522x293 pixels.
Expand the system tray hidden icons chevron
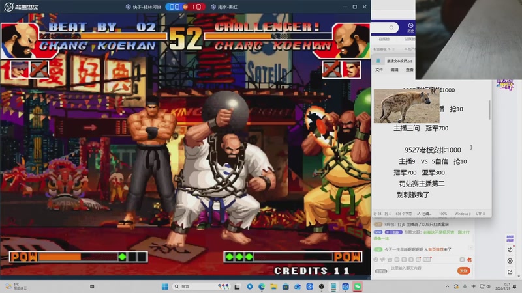click(448, 286)
